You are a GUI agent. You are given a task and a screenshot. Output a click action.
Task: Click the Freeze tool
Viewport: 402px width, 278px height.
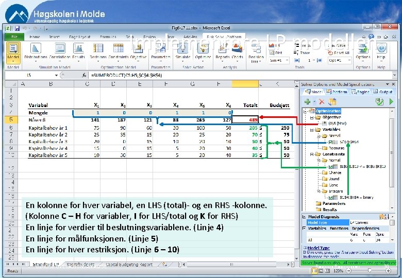pos(302,46)
